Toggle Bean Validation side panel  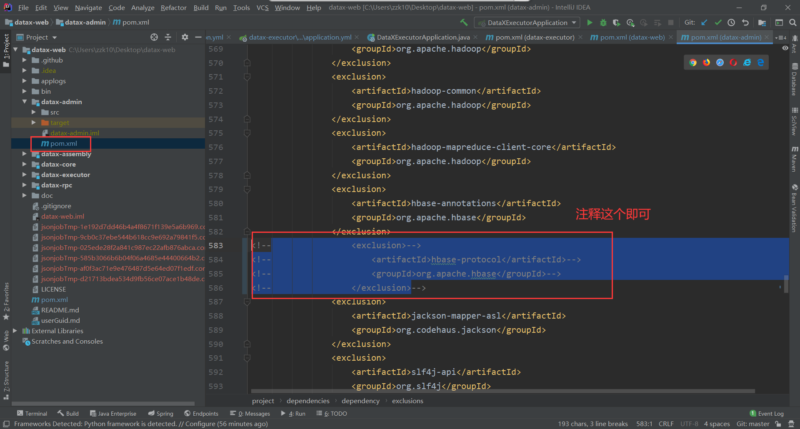coord(795,208)
